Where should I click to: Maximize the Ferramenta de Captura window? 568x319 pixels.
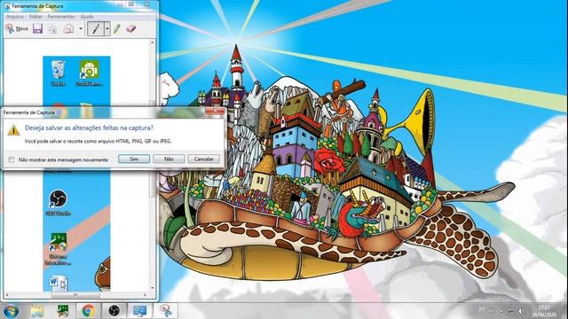131,4
